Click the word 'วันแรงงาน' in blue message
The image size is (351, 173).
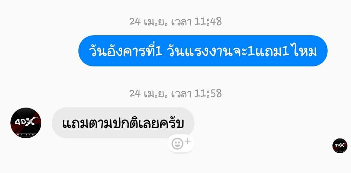201,52
